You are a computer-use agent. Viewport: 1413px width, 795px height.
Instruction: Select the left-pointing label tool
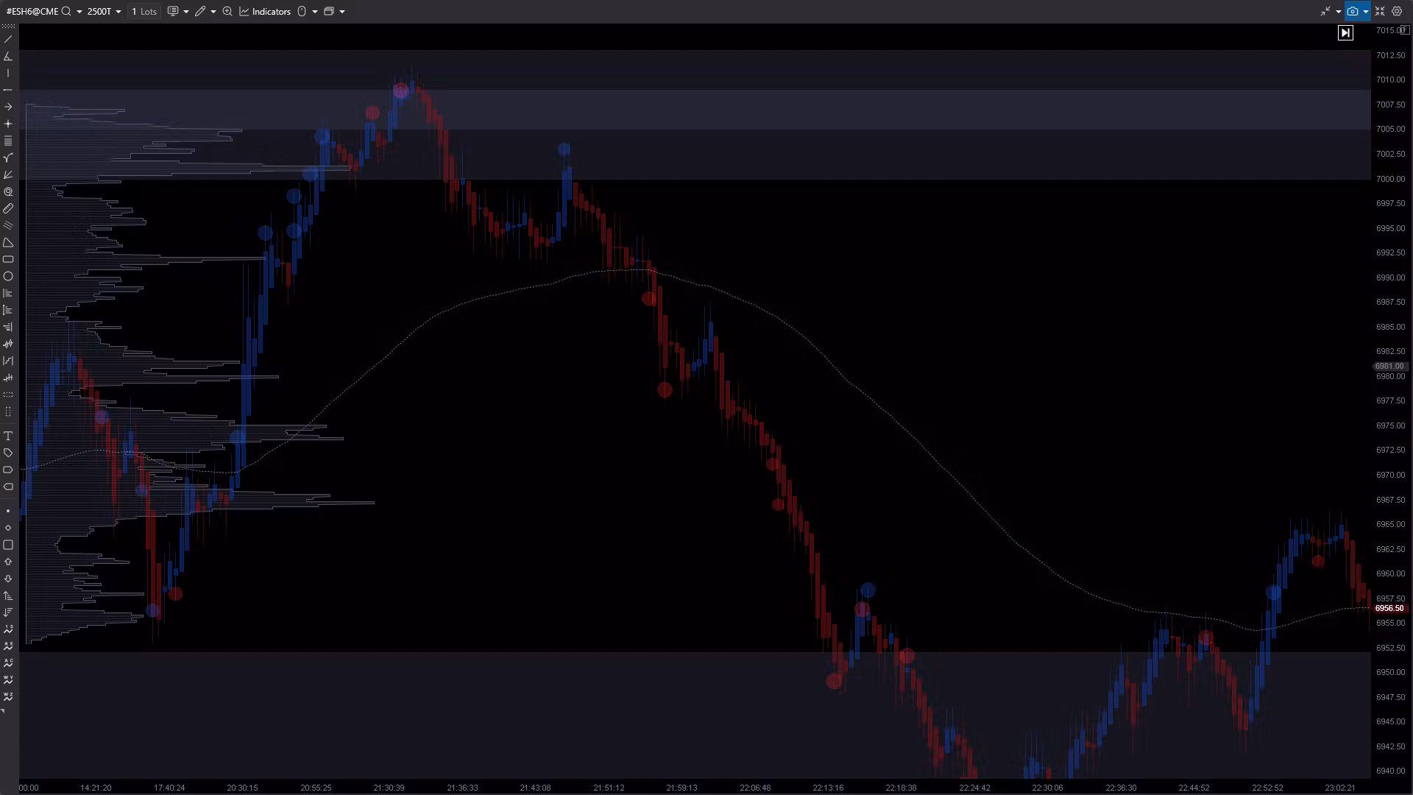point(8,487)
